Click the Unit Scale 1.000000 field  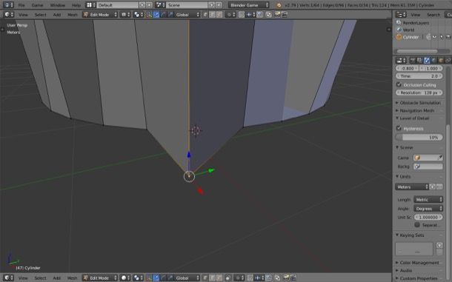[x=428, y=217]
